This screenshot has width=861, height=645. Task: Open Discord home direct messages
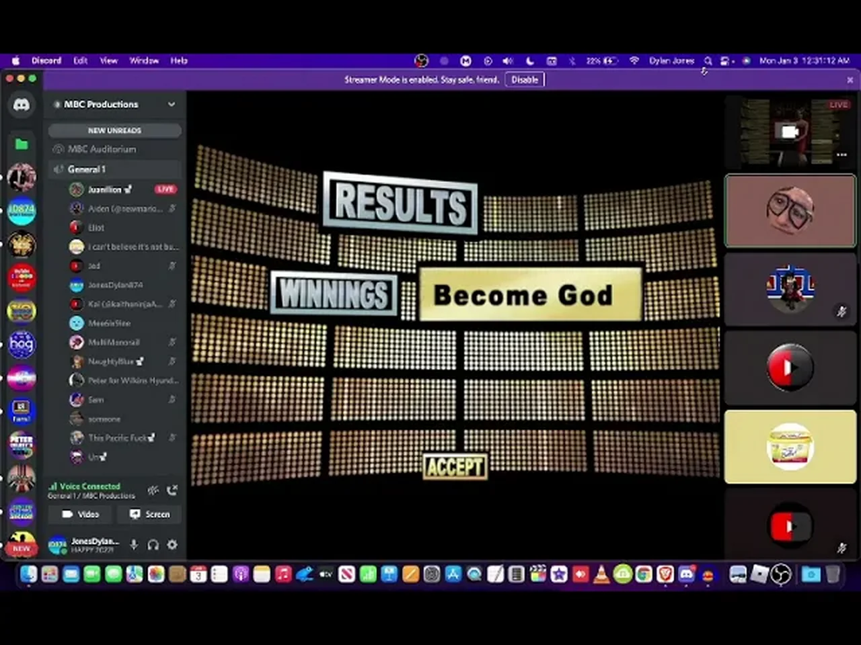[x=22, y=105]
